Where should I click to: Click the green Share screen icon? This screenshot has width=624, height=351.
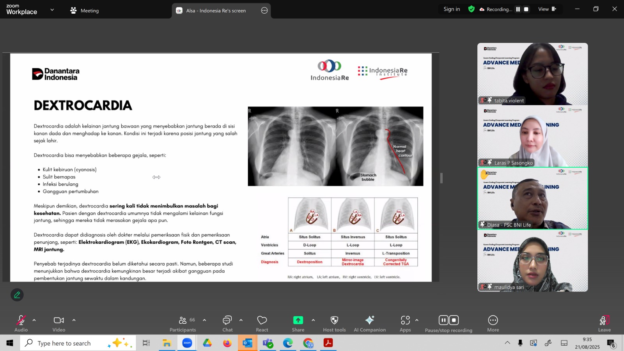click(x=298, y=320)
